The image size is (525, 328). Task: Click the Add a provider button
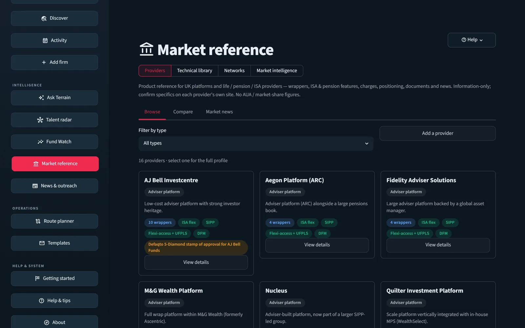click(437, 133)
